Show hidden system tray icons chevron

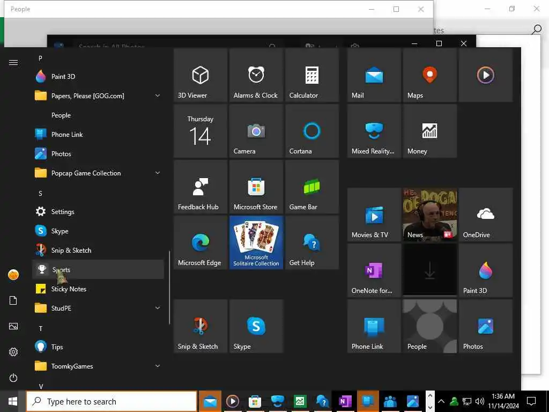click(x=441, y=401)
